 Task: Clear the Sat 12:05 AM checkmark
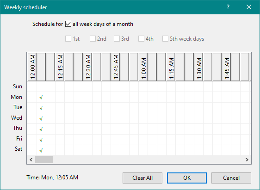[41, 150]
